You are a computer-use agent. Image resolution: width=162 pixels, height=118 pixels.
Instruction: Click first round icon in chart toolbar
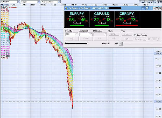[158, 2]
